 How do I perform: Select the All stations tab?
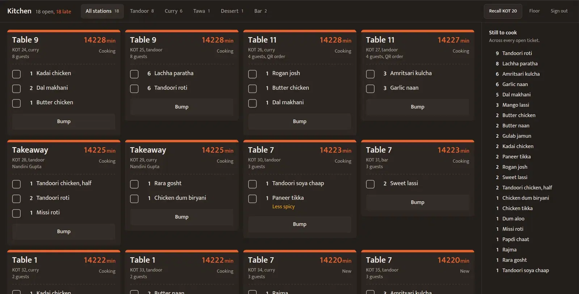click(102, 11)
